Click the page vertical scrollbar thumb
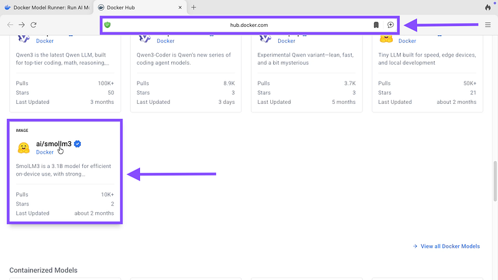This screenshot has height=280, width=498. click(495, 180)
